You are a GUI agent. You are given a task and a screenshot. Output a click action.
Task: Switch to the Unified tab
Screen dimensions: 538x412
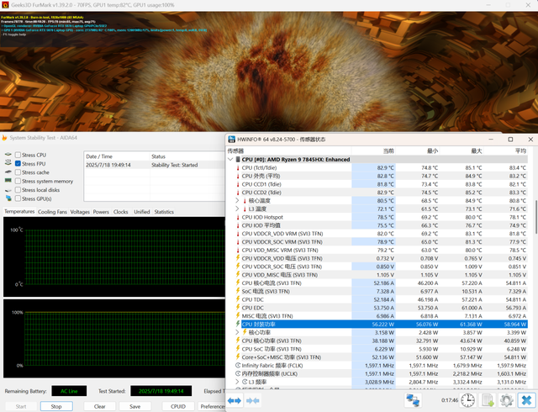coord(142,212)
